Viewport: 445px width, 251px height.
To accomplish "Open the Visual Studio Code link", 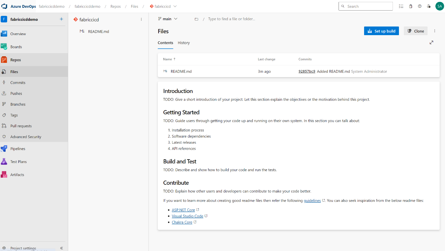I will click(187, 216).
